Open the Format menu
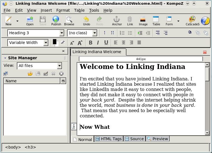Screen dimensions: 212x153 (x=63, y=10)
